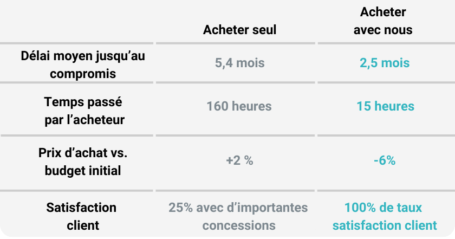455x239 pixels.
Task: Click 'budget initial' in the third row label
Action: point(83,171)
